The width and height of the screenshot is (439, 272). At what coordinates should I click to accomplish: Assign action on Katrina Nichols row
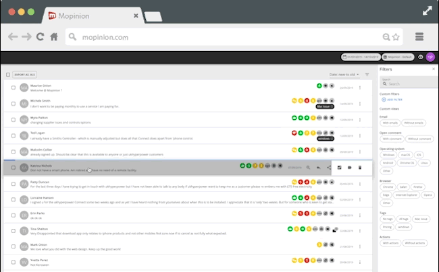click(339, 168)
